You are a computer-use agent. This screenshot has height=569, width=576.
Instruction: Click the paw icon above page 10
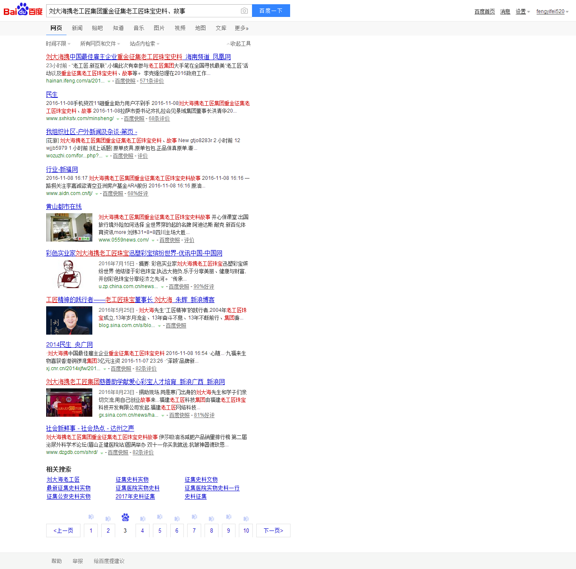[x=246, y=519]
